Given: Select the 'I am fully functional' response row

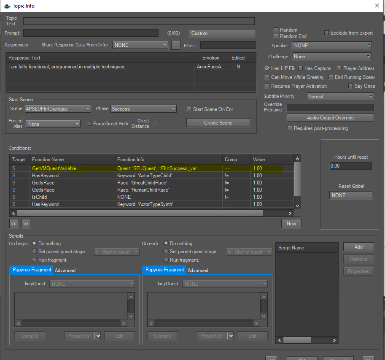Looking at the screenshot, I should click(x=131, y=67).
